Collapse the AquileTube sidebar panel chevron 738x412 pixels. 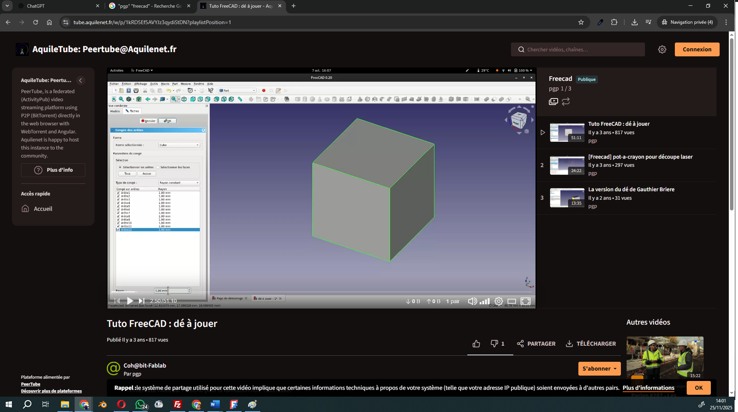pos(80,80)
